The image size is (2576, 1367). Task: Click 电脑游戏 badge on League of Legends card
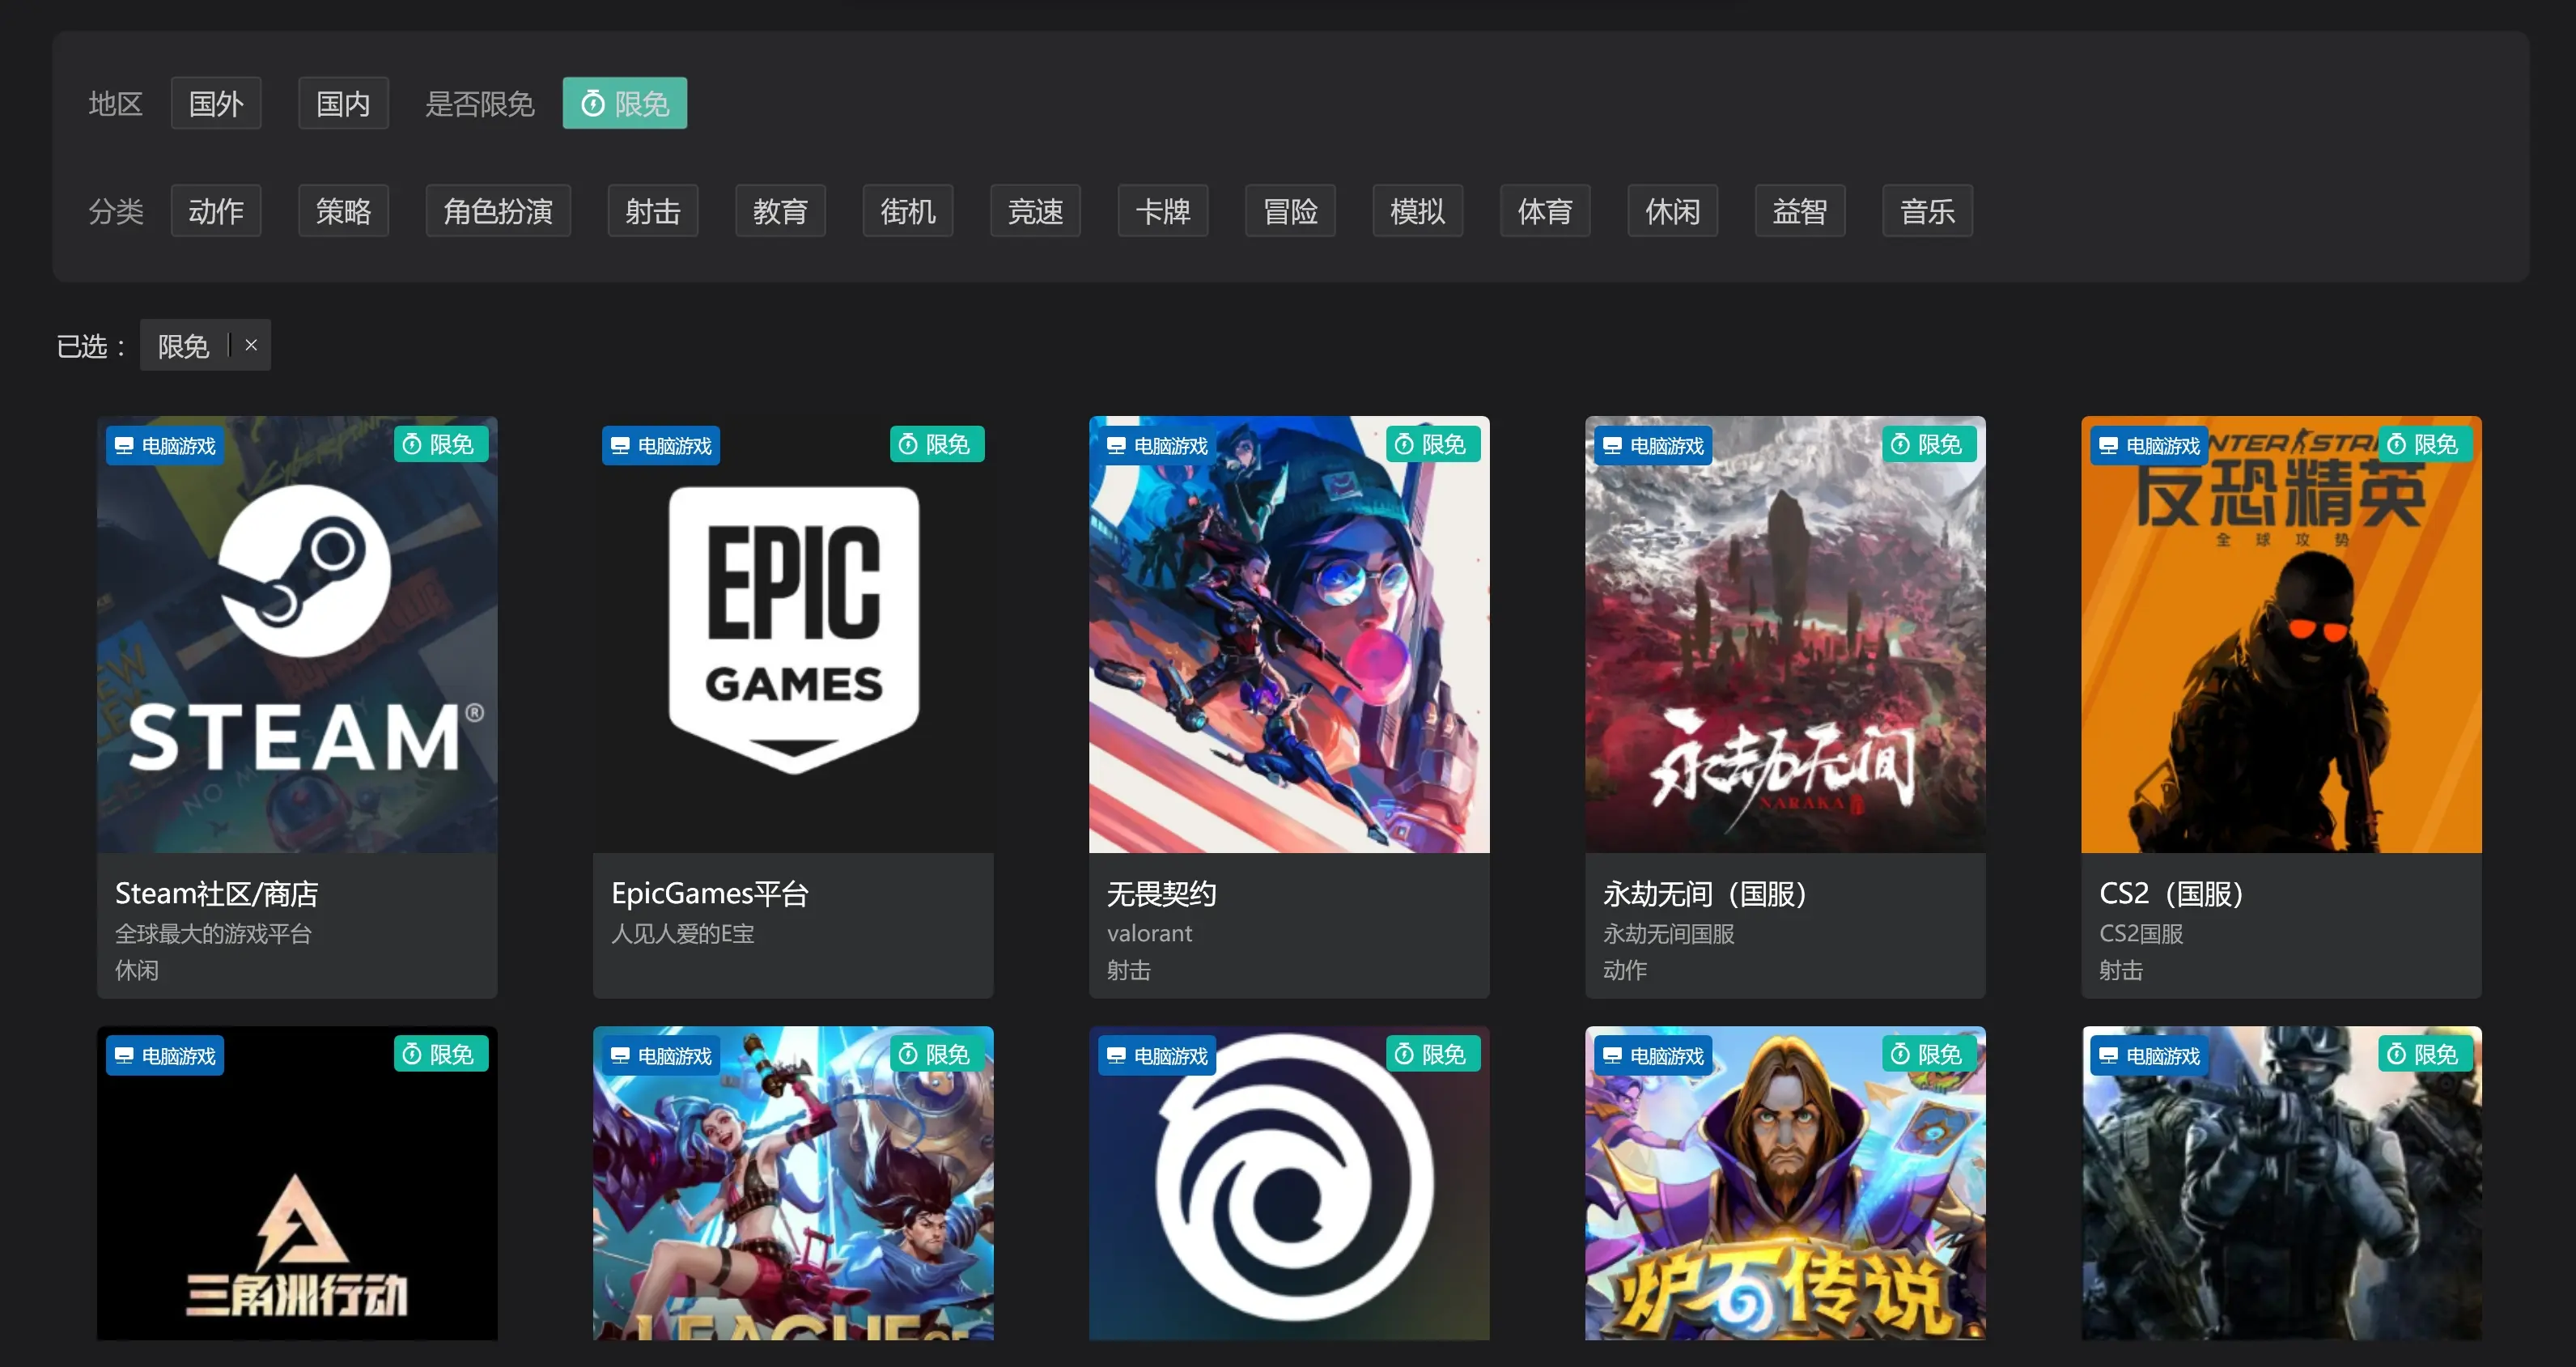pos(661,1055)
